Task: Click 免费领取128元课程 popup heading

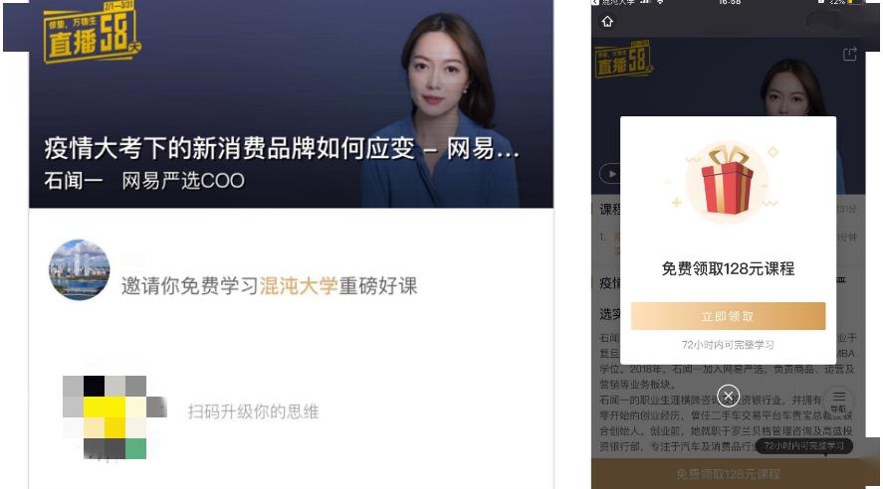Action: tap(728, 268)
